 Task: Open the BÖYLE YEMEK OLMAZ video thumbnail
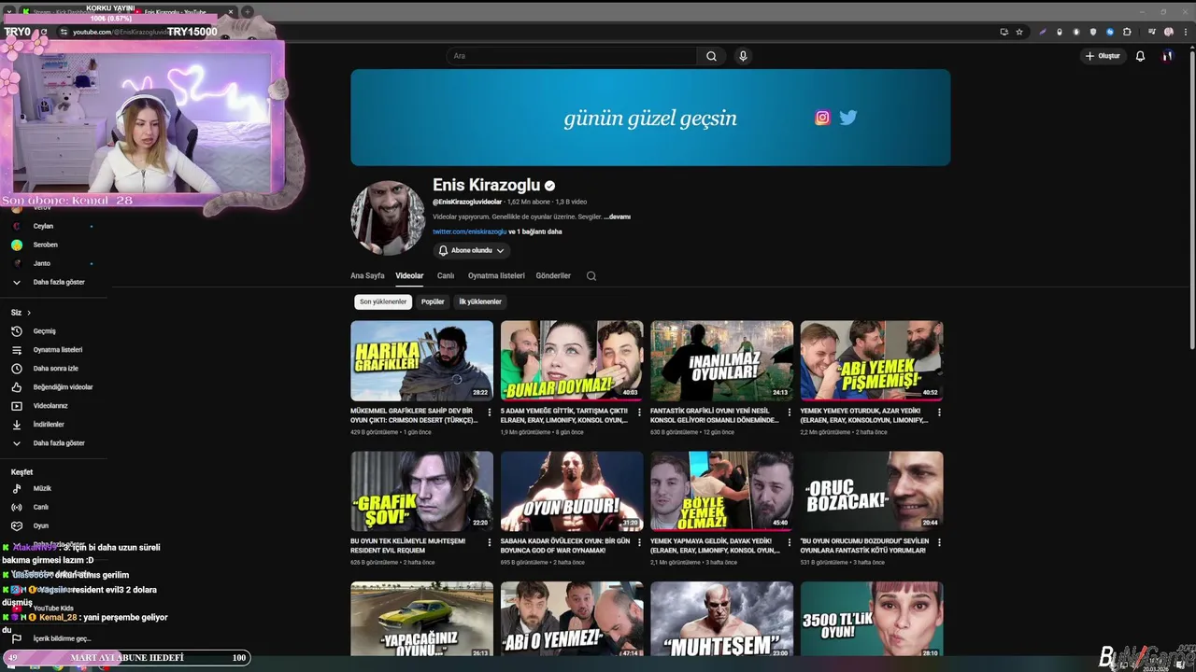[x=721, y=492]
